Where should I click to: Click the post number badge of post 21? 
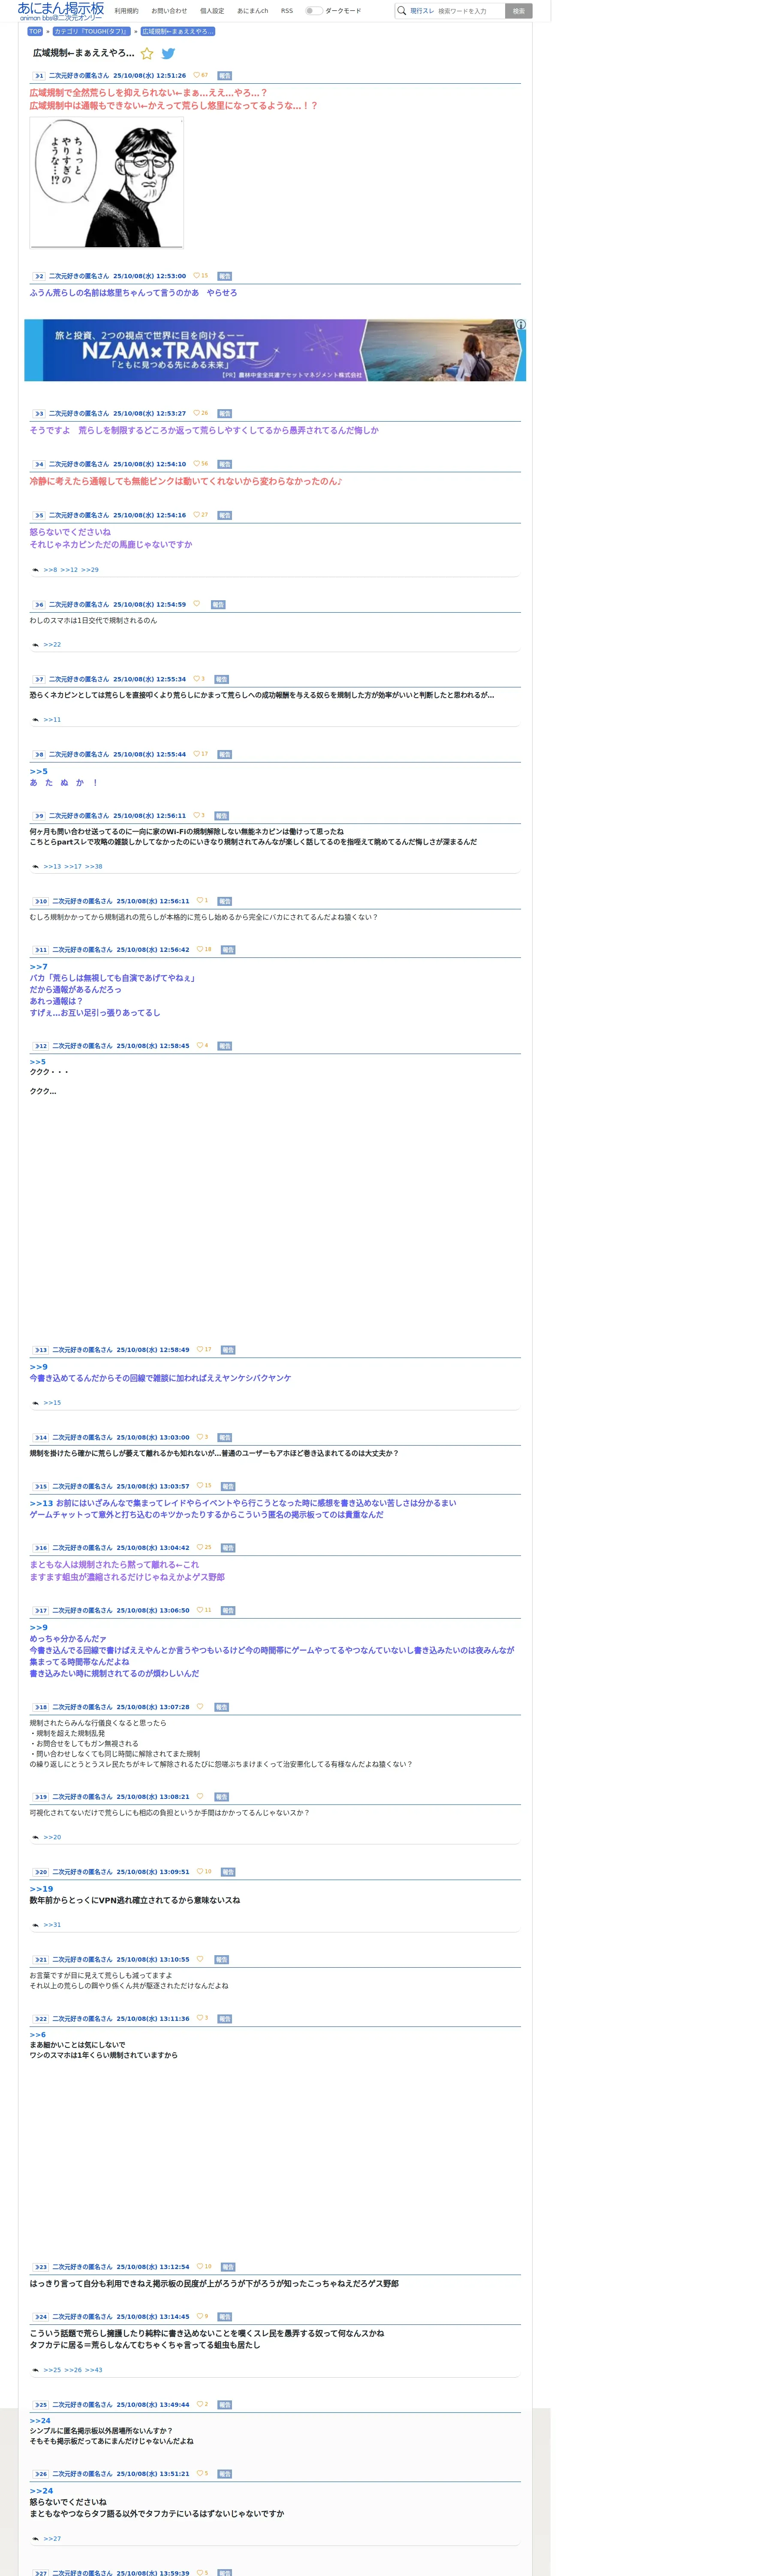pos(41,1959)
